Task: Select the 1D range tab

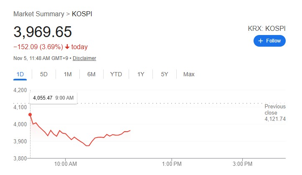Action: (20, 75)
